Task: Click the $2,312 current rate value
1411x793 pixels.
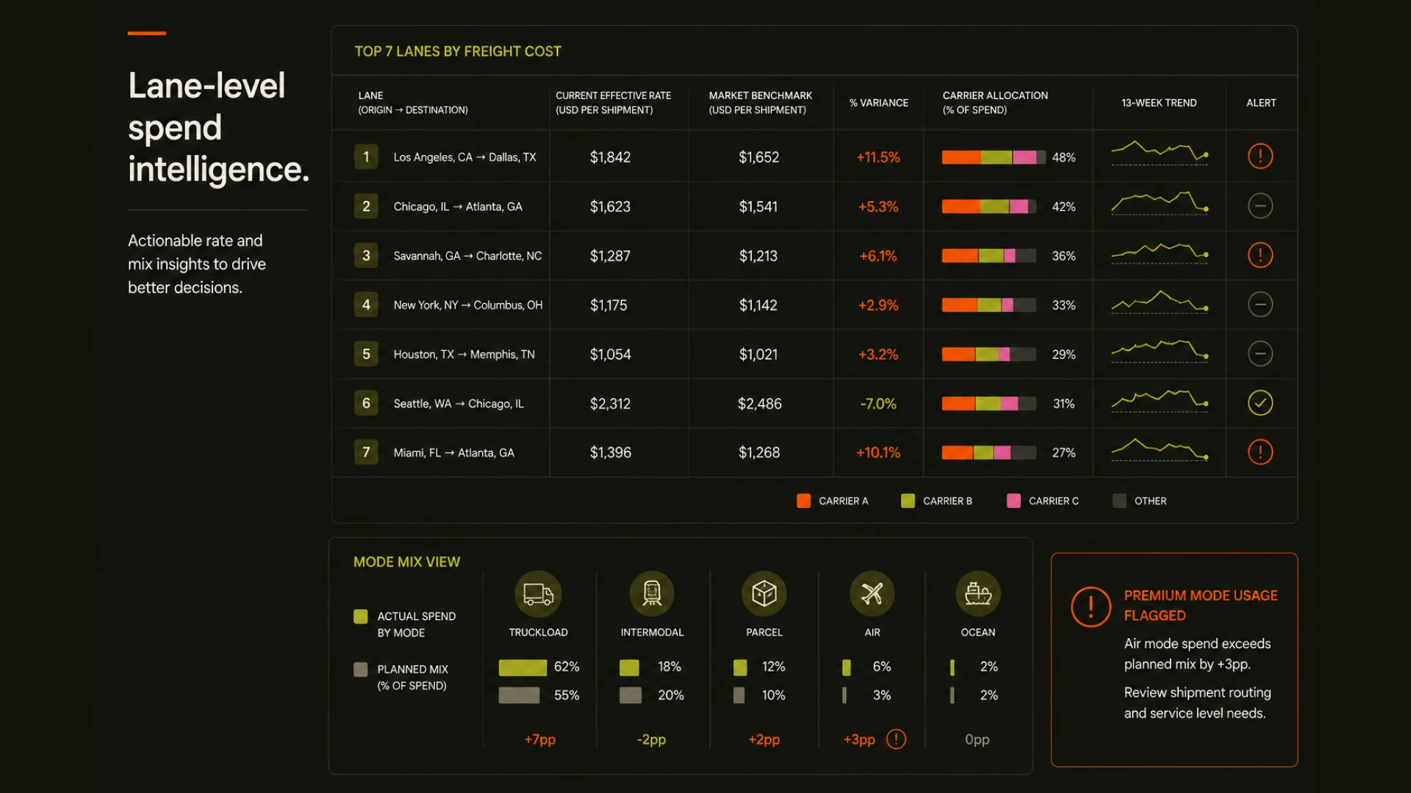Action: pyautogui.click(x=610, y=403)
